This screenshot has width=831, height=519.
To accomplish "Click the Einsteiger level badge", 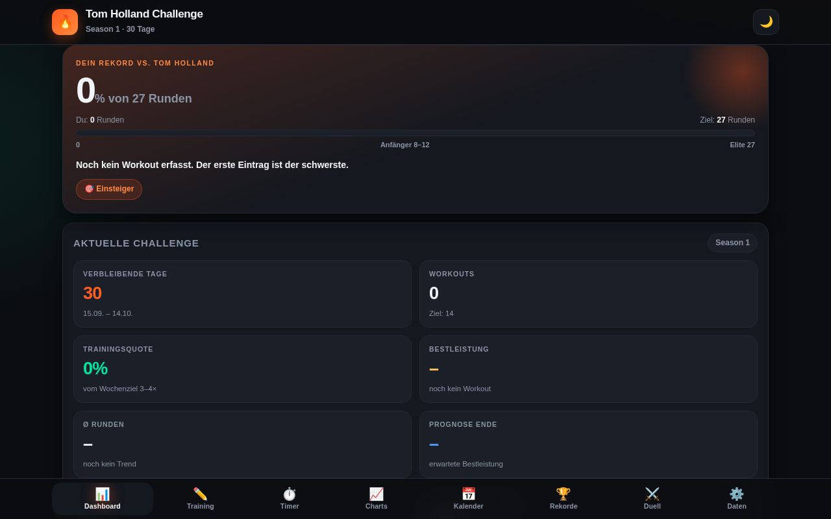I will [x=109, y=189].
